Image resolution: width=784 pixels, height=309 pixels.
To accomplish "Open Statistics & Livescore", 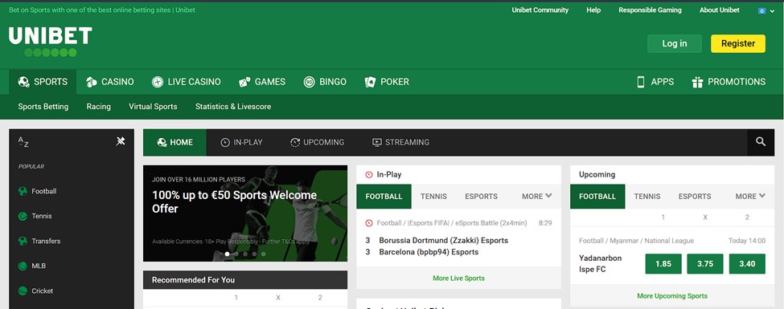I will coord(233,106).
